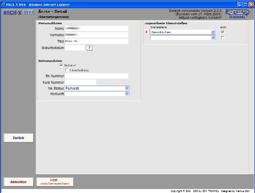255x193 pixels.
Task: Click the Personaldaten section label
Action: pos(50,23)
